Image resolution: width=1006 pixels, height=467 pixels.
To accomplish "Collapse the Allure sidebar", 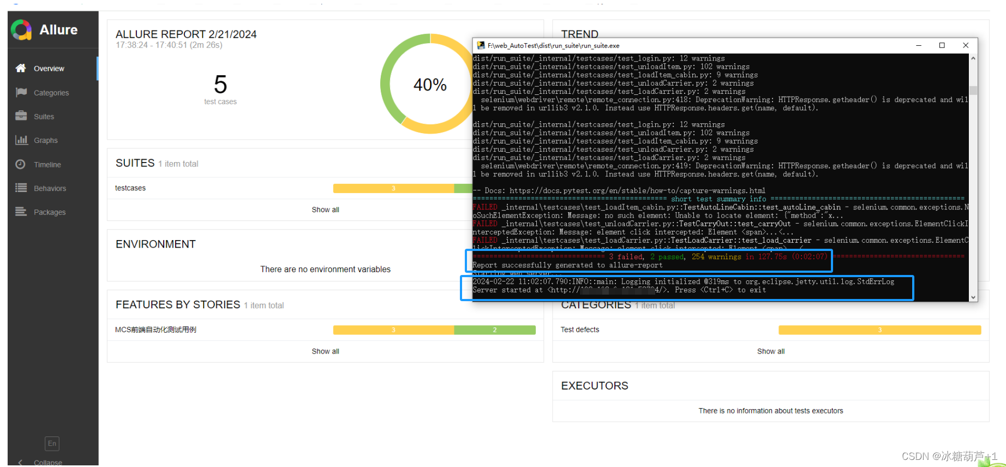I will [x=40, y=462].
